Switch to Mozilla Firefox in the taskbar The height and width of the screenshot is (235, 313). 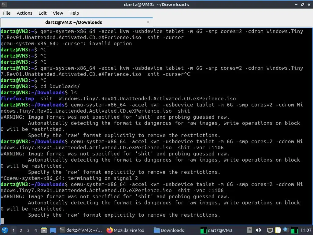click(125, 230)
